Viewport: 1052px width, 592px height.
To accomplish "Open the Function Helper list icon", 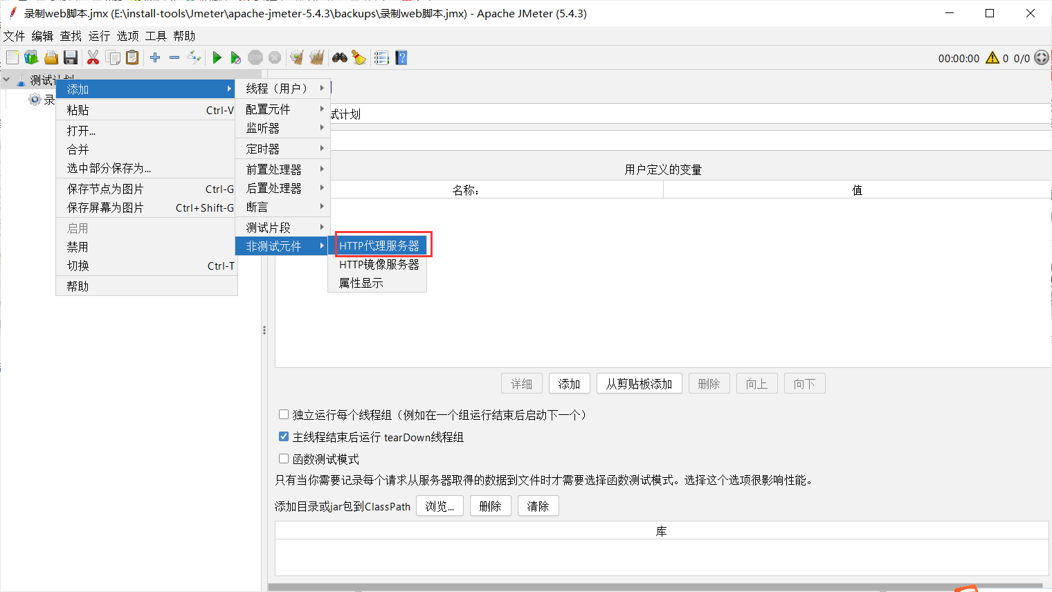I will (381, 58).
